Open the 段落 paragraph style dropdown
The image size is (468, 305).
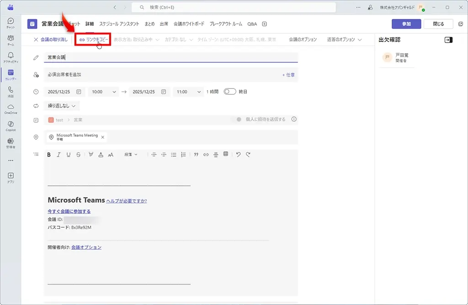pos(131,155)
